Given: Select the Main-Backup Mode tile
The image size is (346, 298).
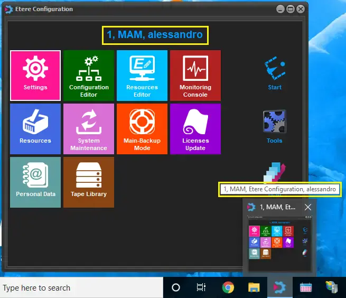Looking at the screenshot, I should click(142, 128).
